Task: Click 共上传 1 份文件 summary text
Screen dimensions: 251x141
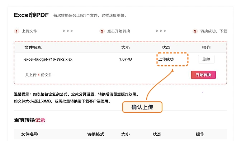Action: coord(39,75)
